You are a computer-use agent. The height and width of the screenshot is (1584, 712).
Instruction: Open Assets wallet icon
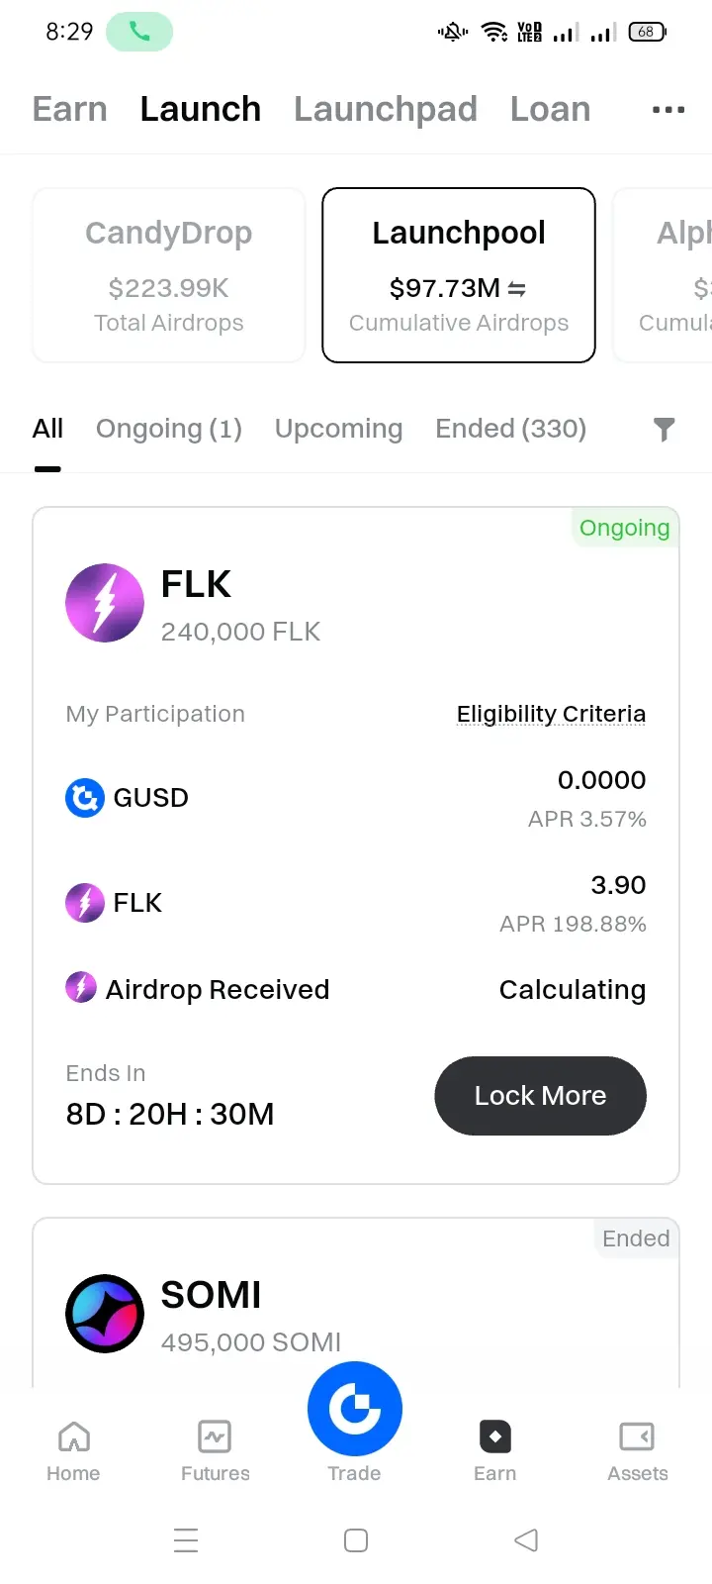coord(637,1436)
